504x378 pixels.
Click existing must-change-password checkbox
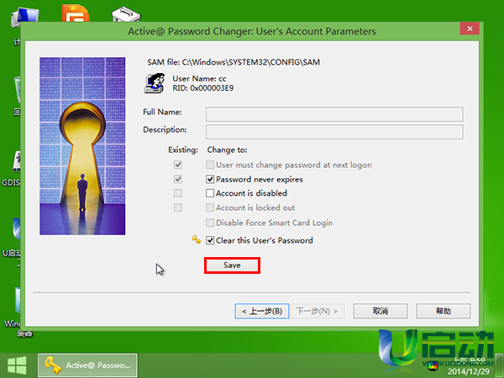pos(178,165)
